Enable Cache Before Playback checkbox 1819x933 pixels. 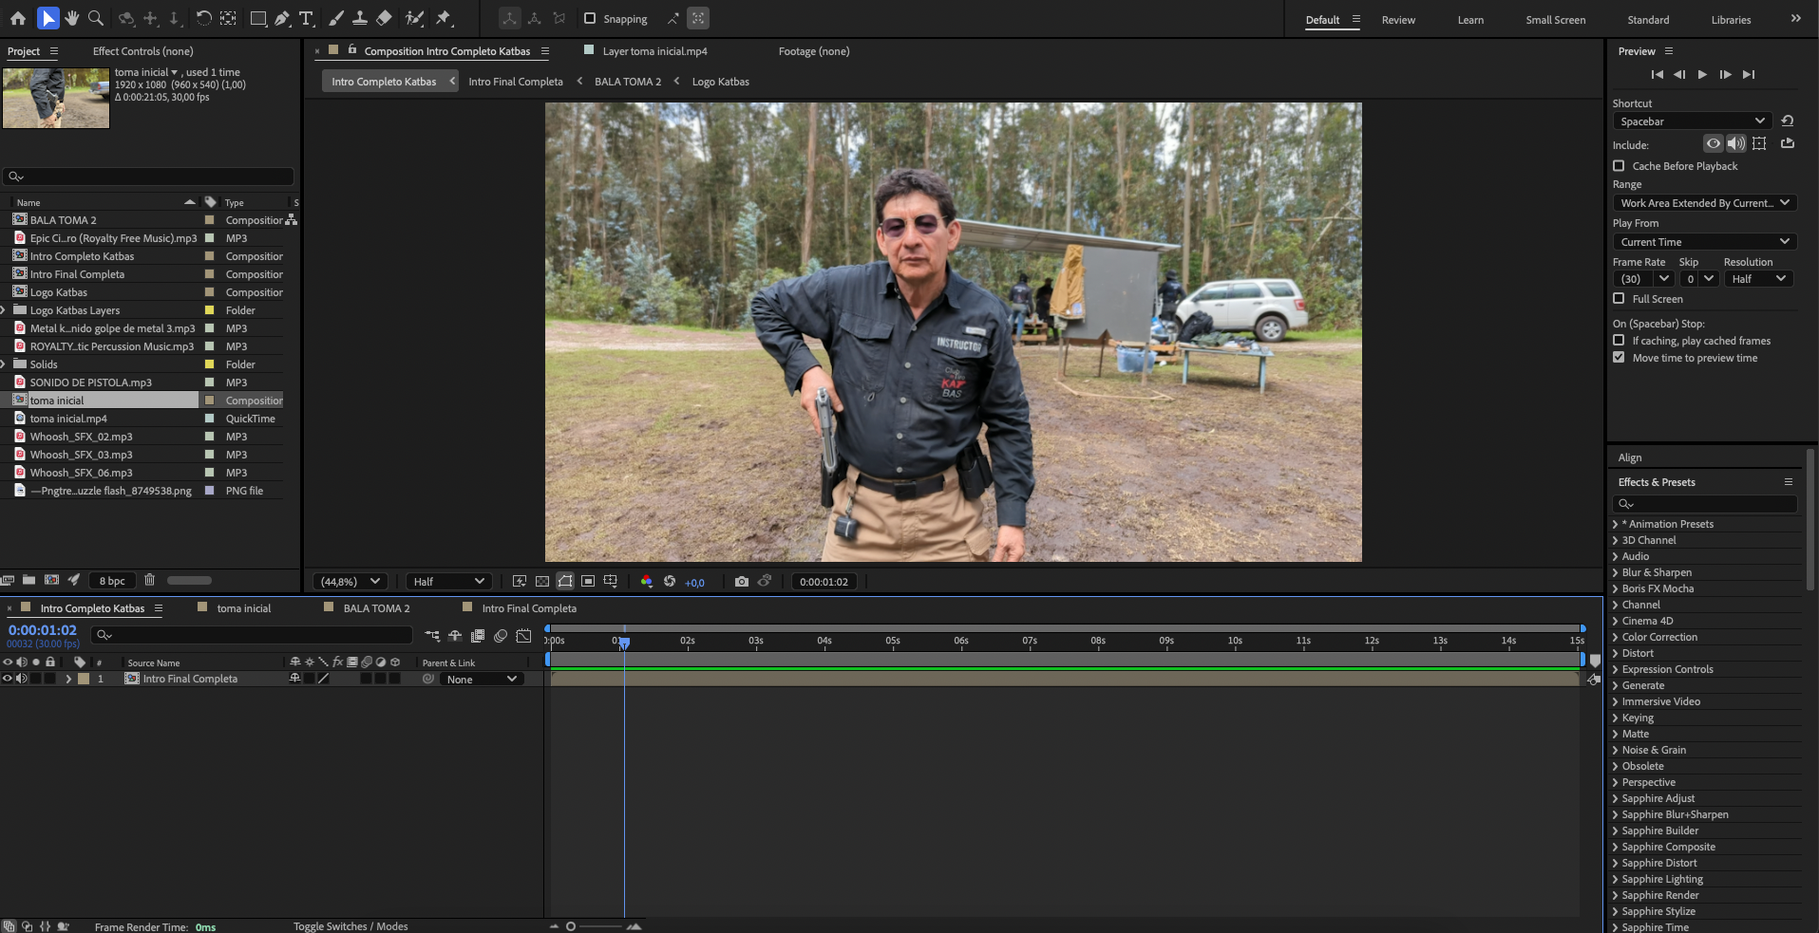(1619, 166)
